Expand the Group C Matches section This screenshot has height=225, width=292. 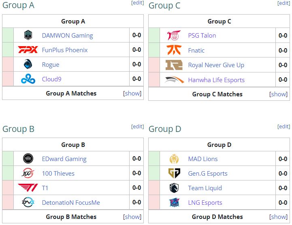(x=279, y=94)
